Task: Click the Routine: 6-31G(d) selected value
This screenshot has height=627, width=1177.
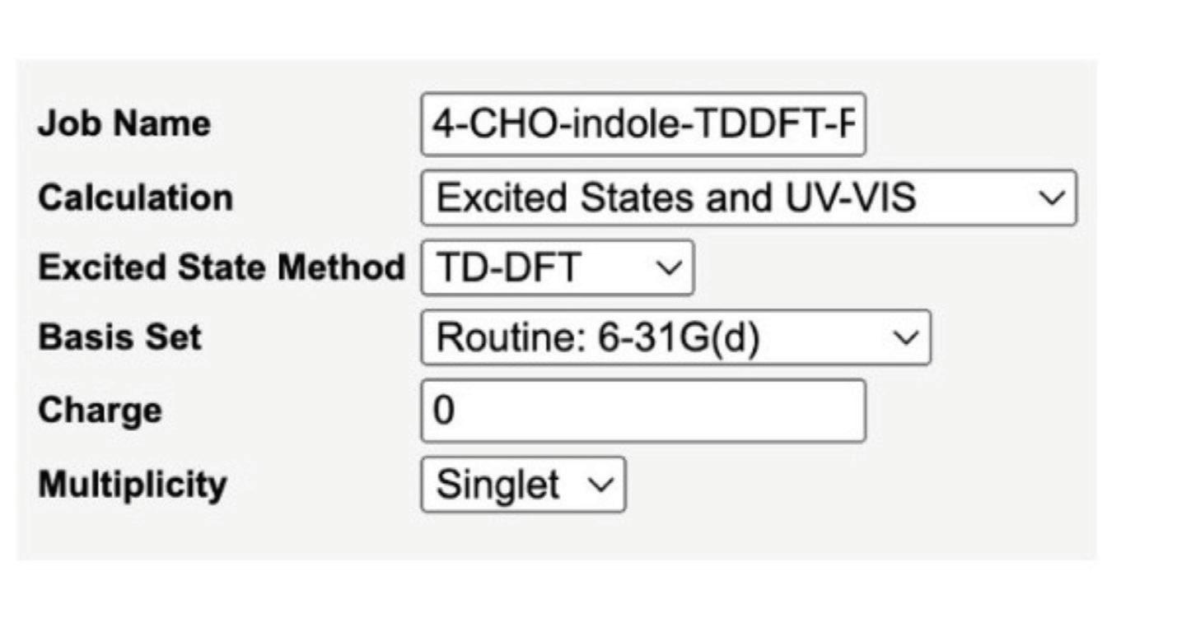Action: pyautogui.click(x=597, y=337)
